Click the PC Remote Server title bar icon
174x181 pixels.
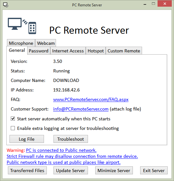tap(5, 5)
